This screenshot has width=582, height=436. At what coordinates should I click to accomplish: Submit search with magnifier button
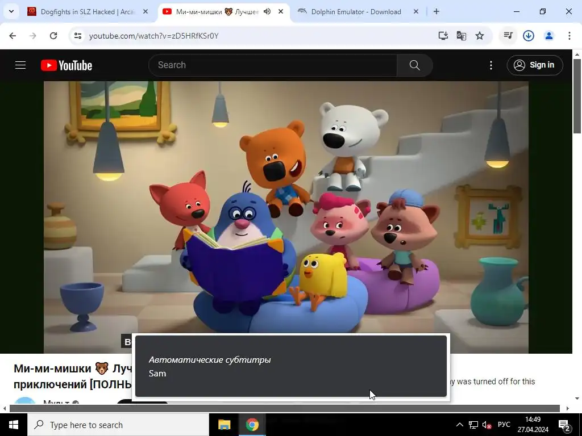(414, 65)
